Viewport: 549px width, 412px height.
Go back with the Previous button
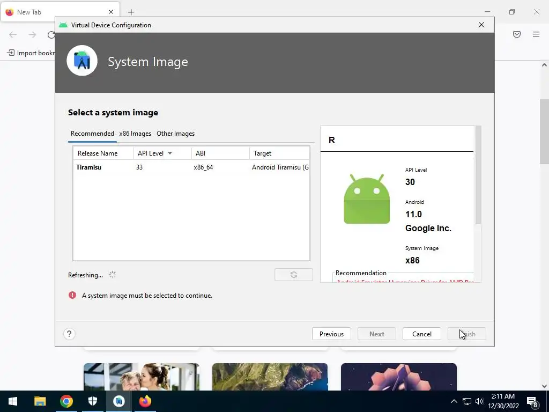click(331, 334)
